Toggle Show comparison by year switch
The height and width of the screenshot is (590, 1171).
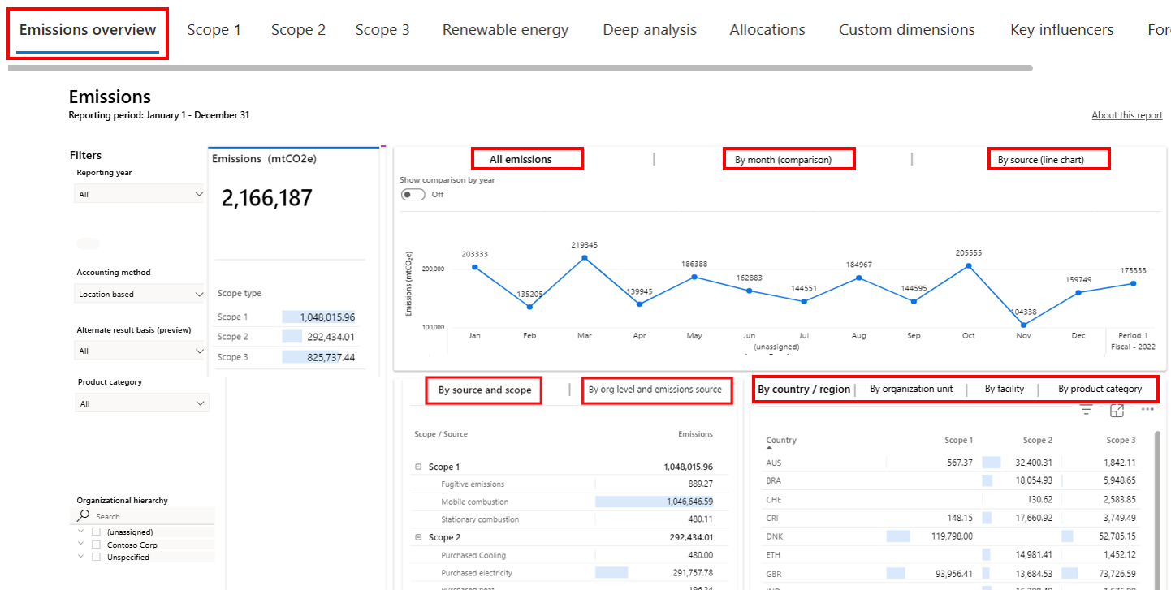click(x=413, y=195)
